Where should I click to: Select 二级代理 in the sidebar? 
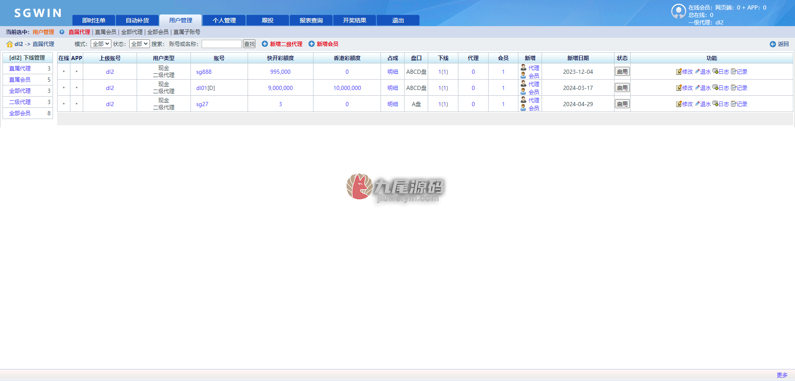click(x=20, y=102)
